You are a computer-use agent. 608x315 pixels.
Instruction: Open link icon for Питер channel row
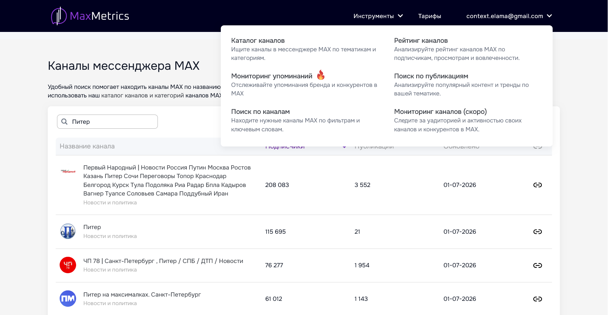[x=537, y=232]
